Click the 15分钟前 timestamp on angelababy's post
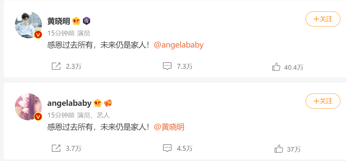This screenshot has width=346, height=161. (61, 115)
